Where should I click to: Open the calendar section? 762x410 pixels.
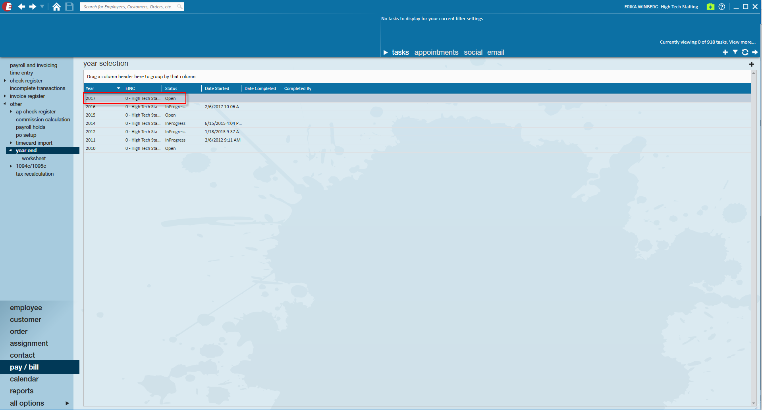[x=24, y=379]
